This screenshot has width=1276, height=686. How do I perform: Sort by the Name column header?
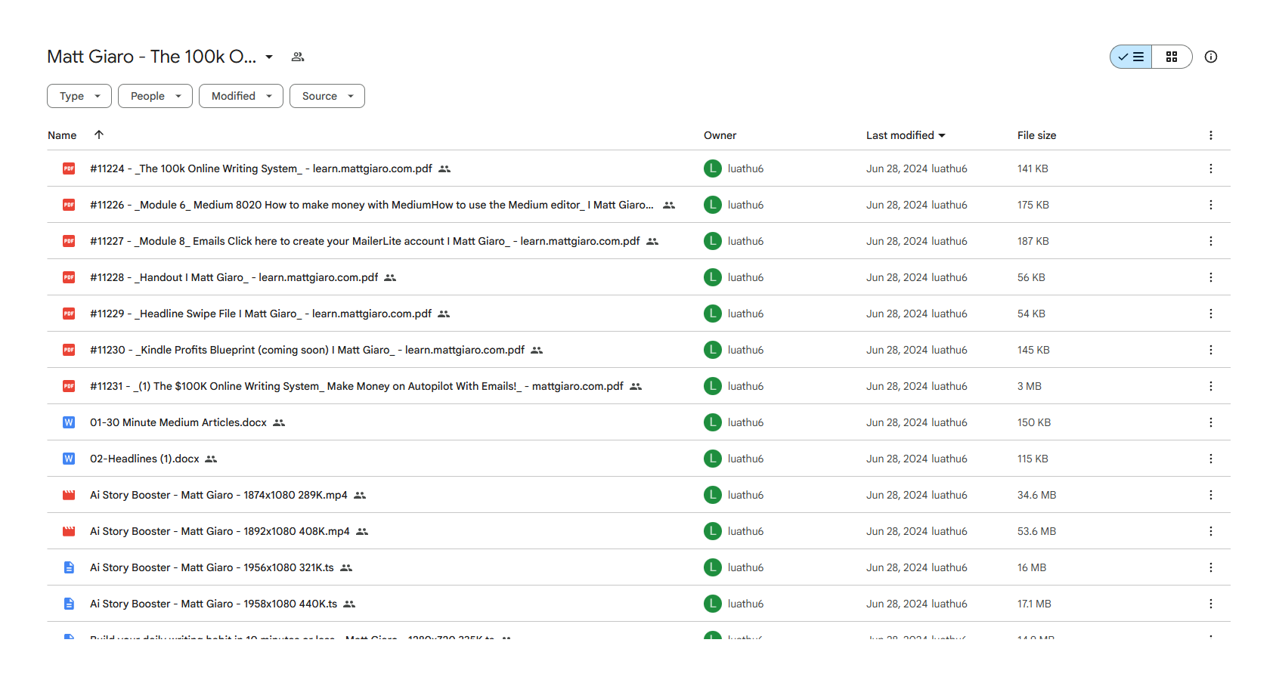[62, 135]
